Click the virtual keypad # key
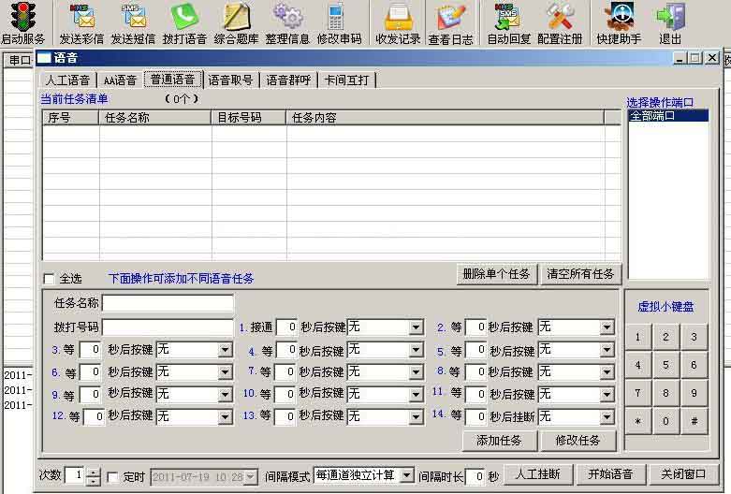 pos(694,421)
